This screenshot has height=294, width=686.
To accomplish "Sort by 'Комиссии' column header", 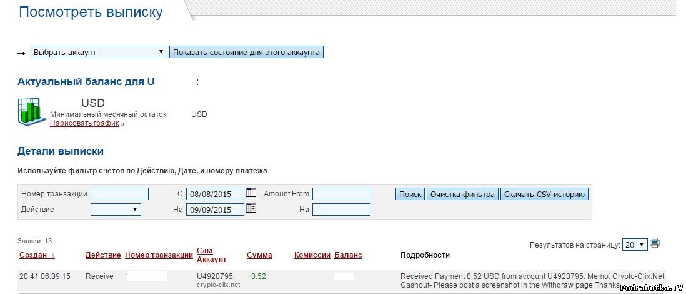I will pyautogui.click(x=312, y=255).
